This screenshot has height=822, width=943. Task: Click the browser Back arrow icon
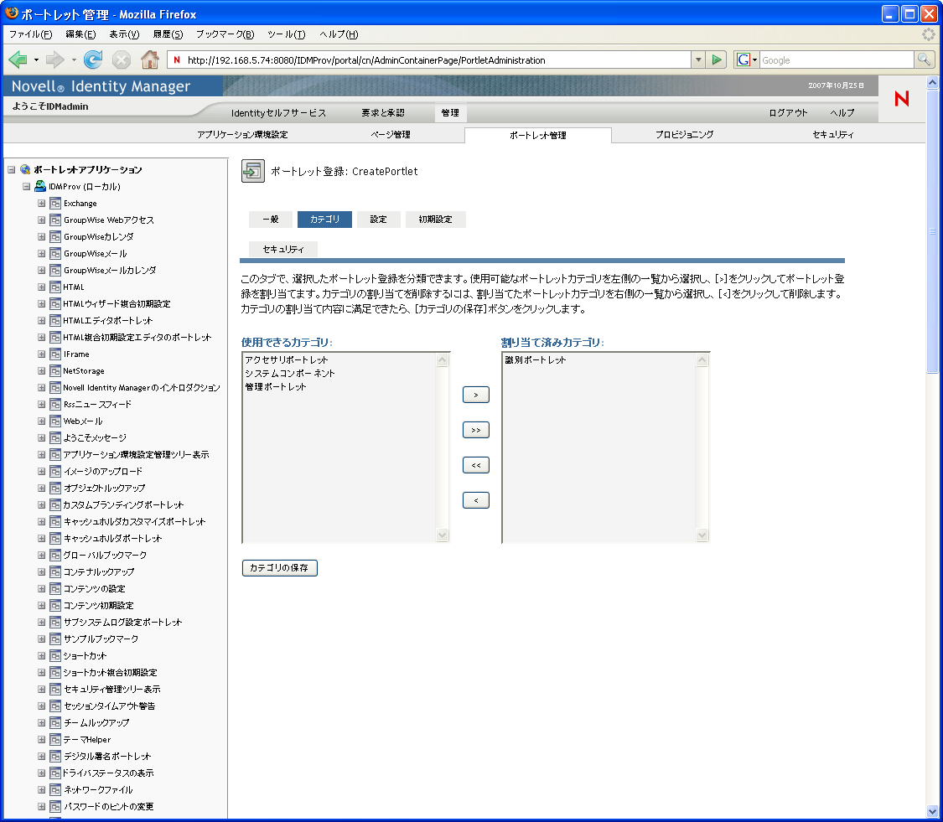pos(18,59)
